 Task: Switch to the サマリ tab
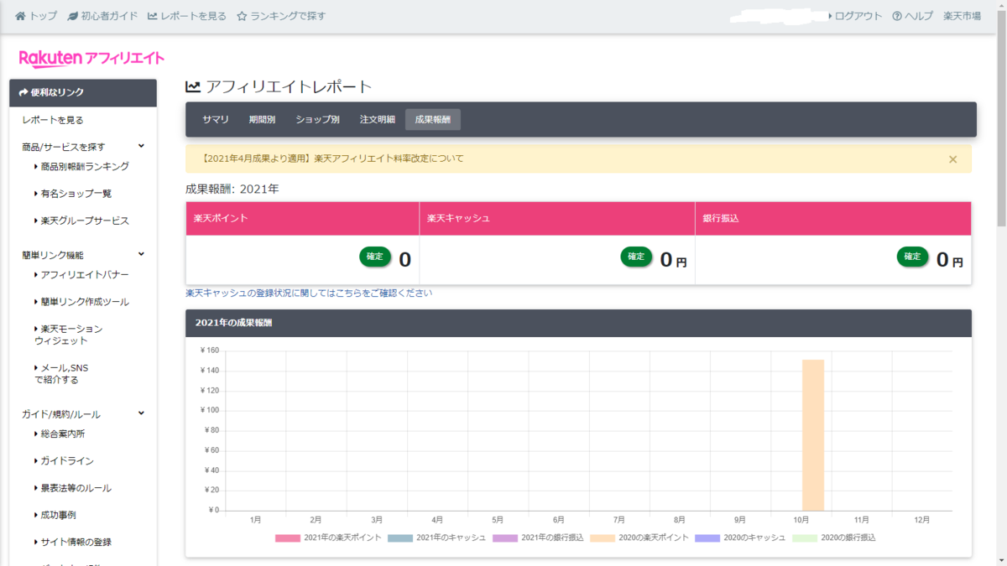(216, 119)
